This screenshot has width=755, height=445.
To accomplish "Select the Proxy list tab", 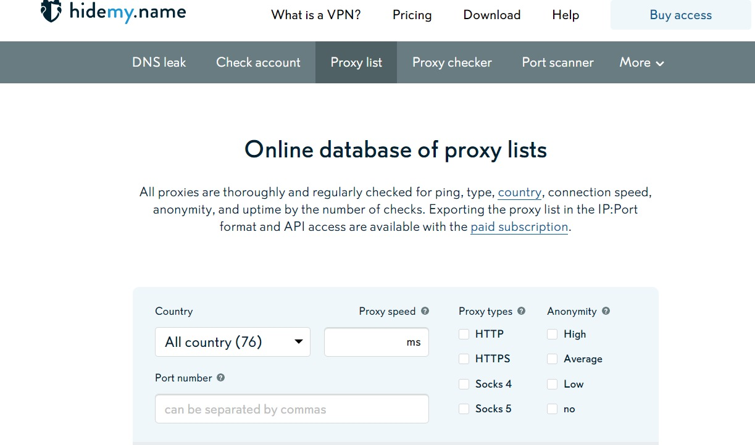I will [356, 62].
